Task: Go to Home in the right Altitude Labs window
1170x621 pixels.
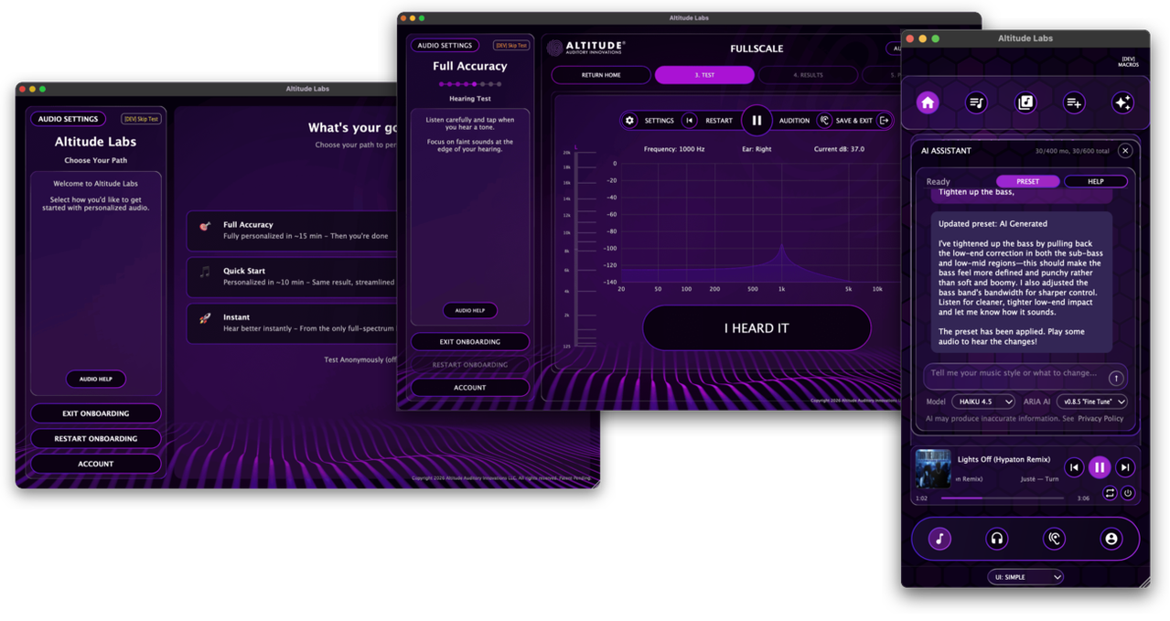Action: coord(928,102)
